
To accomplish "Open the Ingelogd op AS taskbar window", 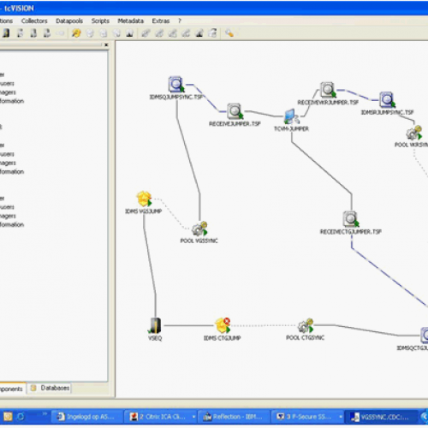I will (x=86, y=417).
